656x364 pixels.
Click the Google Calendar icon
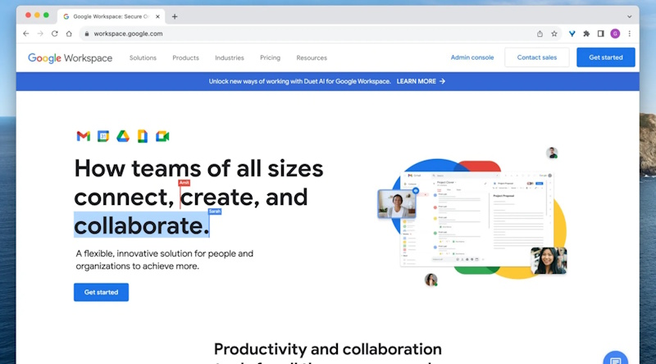(103, 136)
